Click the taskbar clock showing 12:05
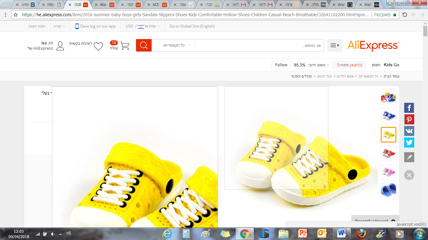Image resolution: width=428 pixels, height=240 pixels. pyautogui.click(x=18, y=234)
